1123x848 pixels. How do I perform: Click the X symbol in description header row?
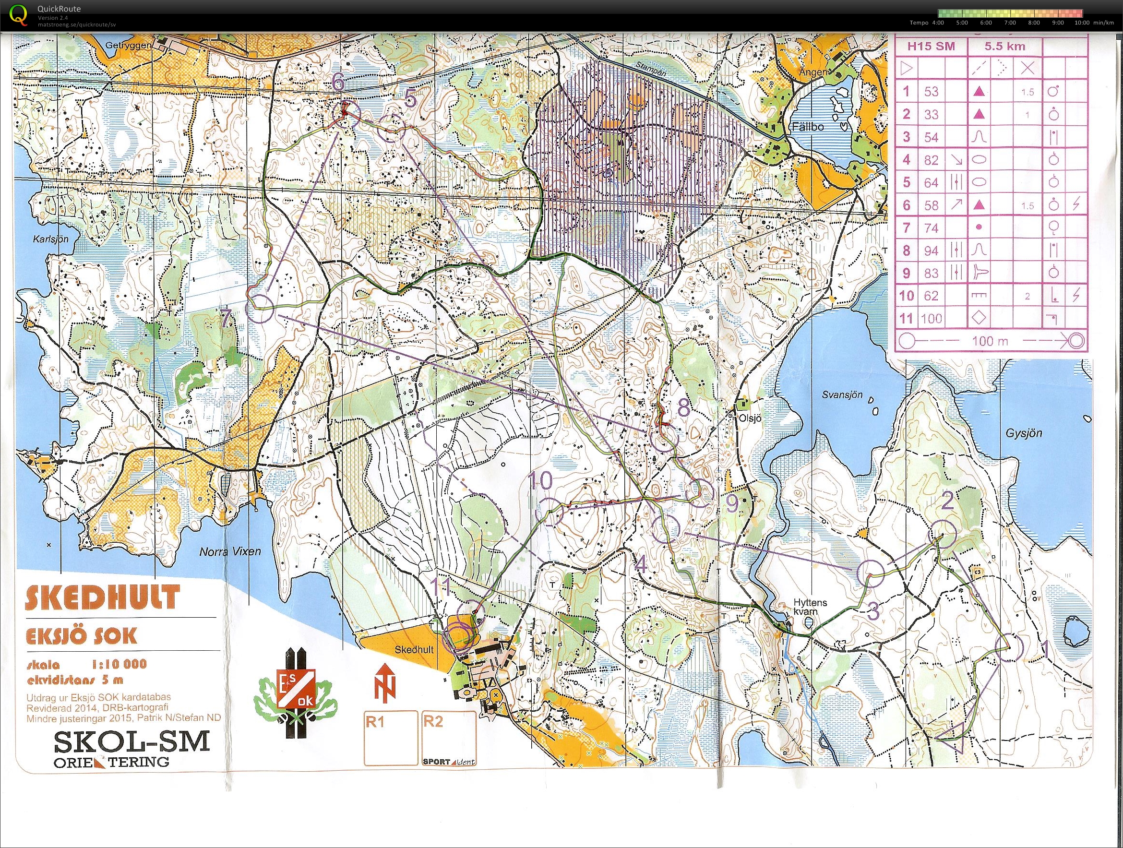pyautogui.click(x=1027, y=68)
